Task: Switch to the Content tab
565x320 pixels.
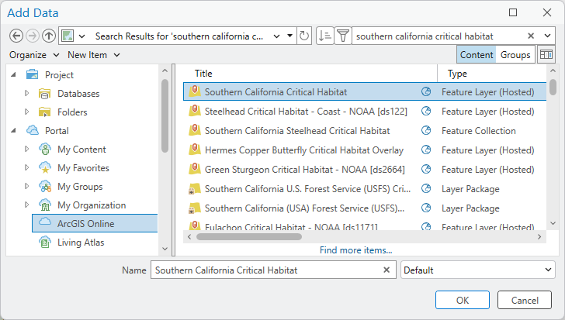Action: point(477,55)
